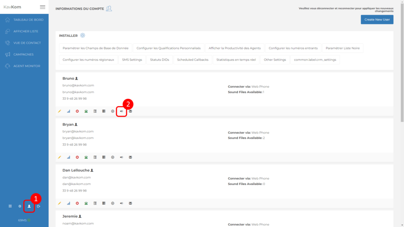
Task: Click the pencil edit icon for Bruno
Action: 60,111
